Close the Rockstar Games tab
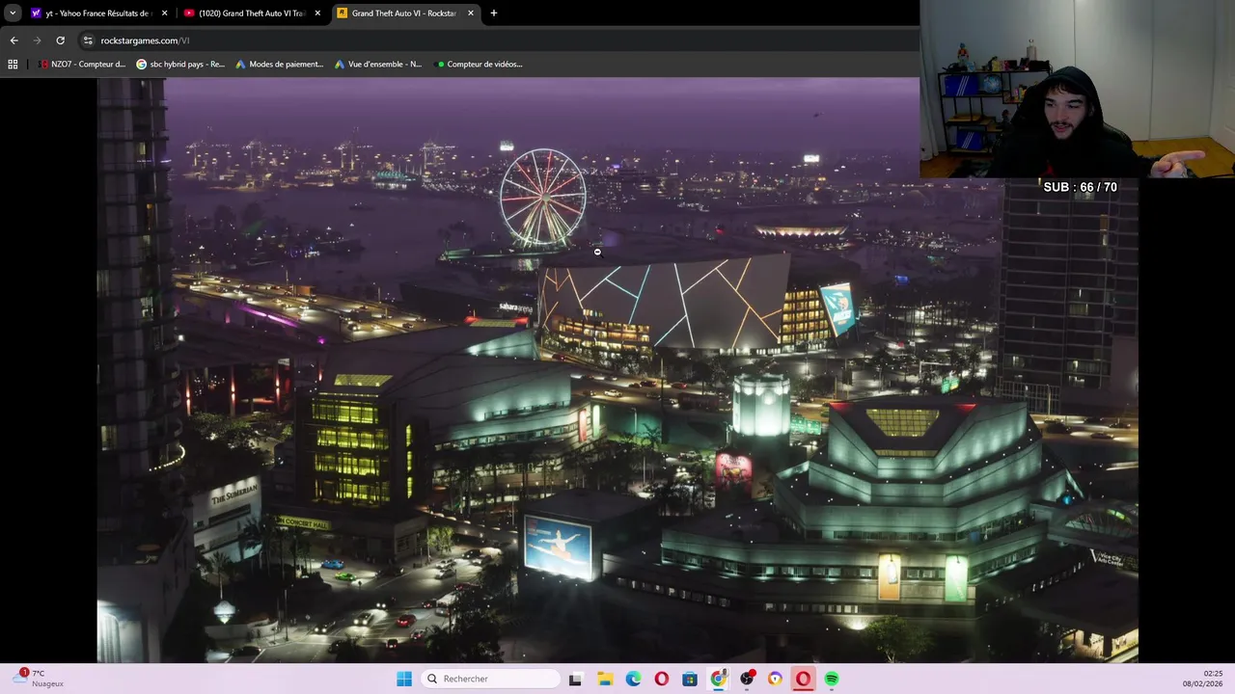 (x=471, y=13)
